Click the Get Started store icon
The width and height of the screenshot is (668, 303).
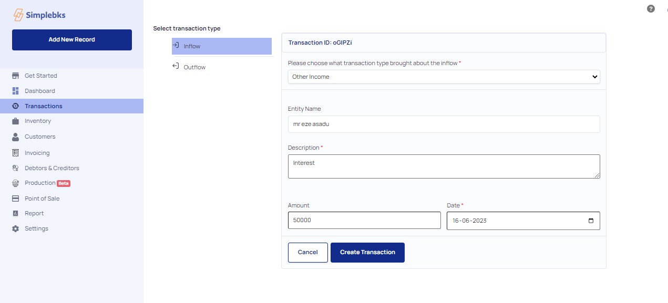pos(15,76)
